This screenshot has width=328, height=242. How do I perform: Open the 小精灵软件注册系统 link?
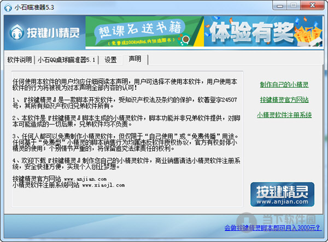coord(284,115)
